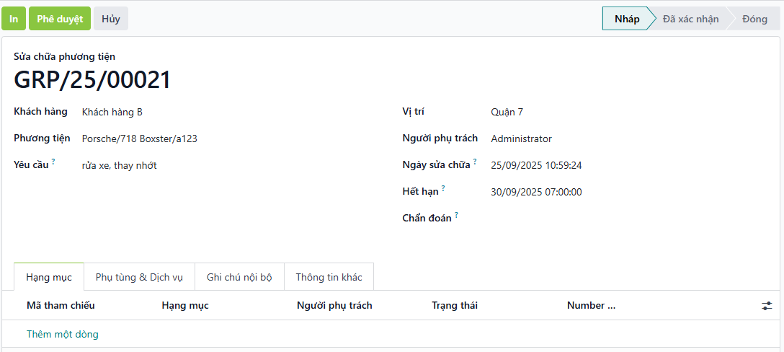Cancel the repair with Hủy button
The image size is (784, 352).
tap(111, 19)
